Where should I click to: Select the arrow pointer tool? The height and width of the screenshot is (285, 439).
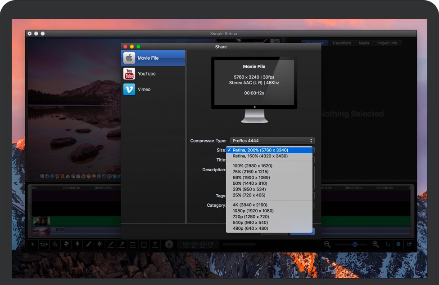pos(33,245)
